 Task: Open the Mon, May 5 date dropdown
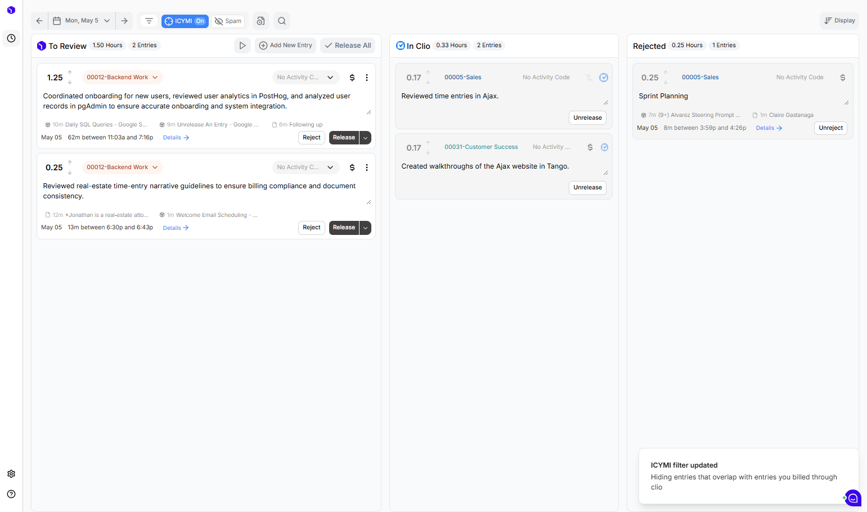[82, 21]
